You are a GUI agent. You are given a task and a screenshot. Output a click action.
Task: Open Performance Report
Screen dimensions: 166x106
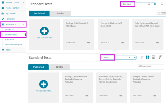(14, 44)
